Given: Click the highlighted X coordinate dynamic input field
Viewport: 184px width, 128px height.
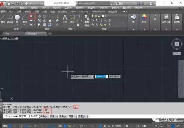Looking at the screenshot, I should point(101,77).
